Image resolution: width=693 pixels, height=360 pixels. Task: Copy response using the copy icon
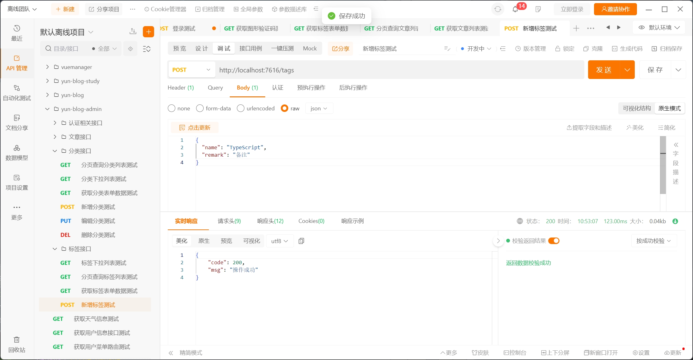coord(301,241)
